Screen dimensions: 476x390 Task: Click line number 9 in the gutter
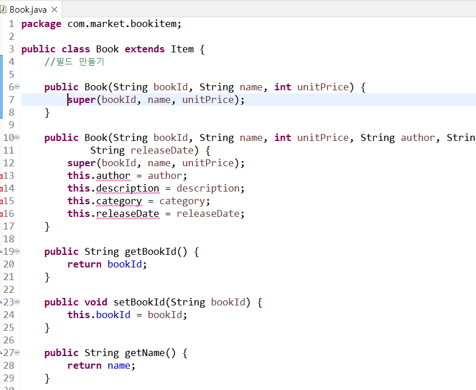[11, 125]
